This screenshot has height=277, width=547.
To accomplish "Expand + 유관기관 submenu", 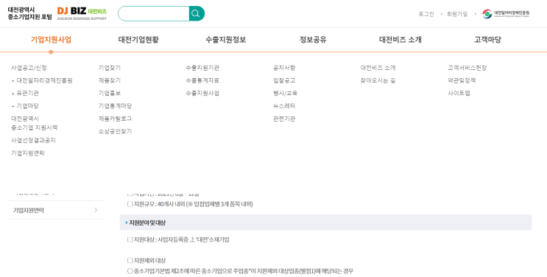I will 25,94.
